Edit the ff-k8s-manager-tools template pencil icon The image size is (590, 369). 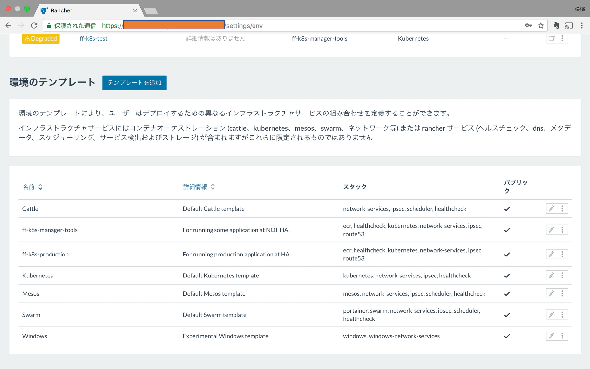[x=551, y=230]
